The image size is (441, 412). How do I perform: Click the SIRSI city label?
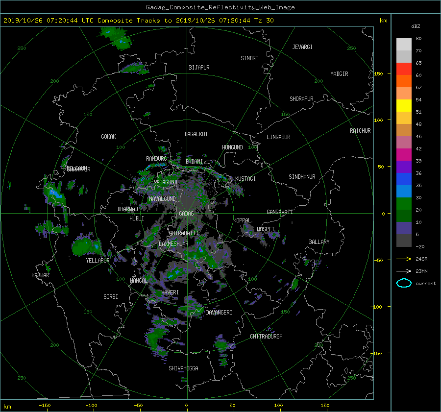click(111, 297)
